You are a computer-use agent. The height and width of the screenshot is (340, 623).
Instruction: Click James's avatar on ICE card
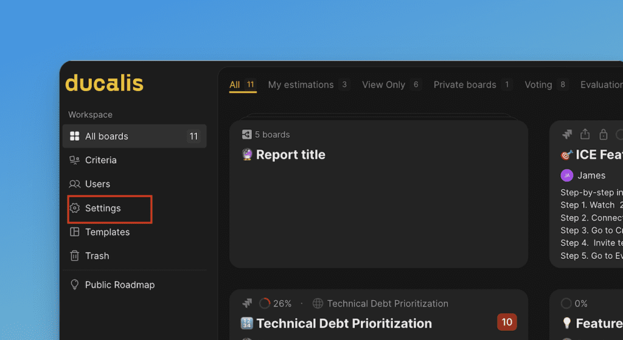pyautogui.click(x=567, y=175)
